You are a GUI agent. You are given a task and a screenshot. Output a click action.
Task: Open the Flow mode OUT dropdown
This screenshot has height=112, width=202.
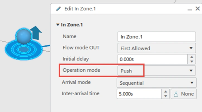(191, 48)
